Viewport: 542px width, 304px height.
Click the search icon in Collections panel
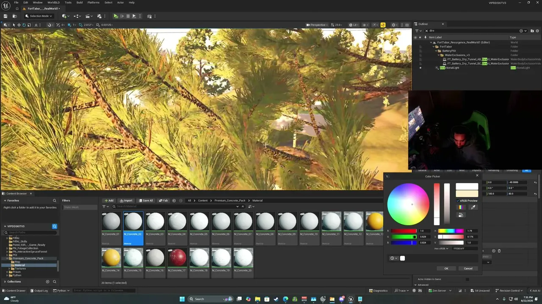coord(54,282)
